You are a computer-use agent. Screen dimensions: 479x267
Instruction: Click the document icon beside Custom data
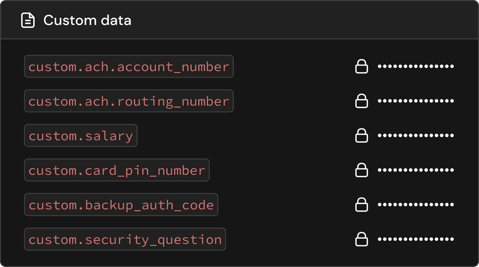(28, 20)
